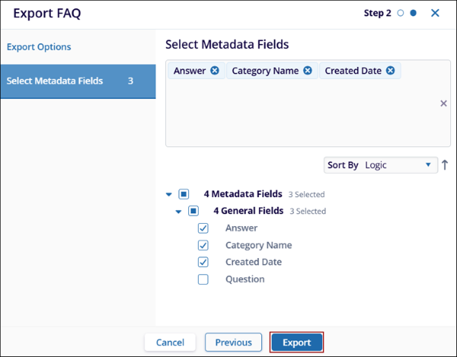Open the Export Options section
This screenshot has height=357, width=457.
click(39, 47)
